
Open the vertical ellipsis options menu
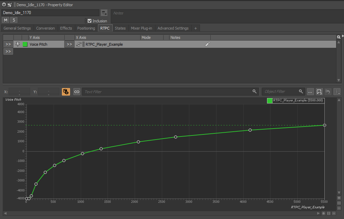tap(337, 91)
